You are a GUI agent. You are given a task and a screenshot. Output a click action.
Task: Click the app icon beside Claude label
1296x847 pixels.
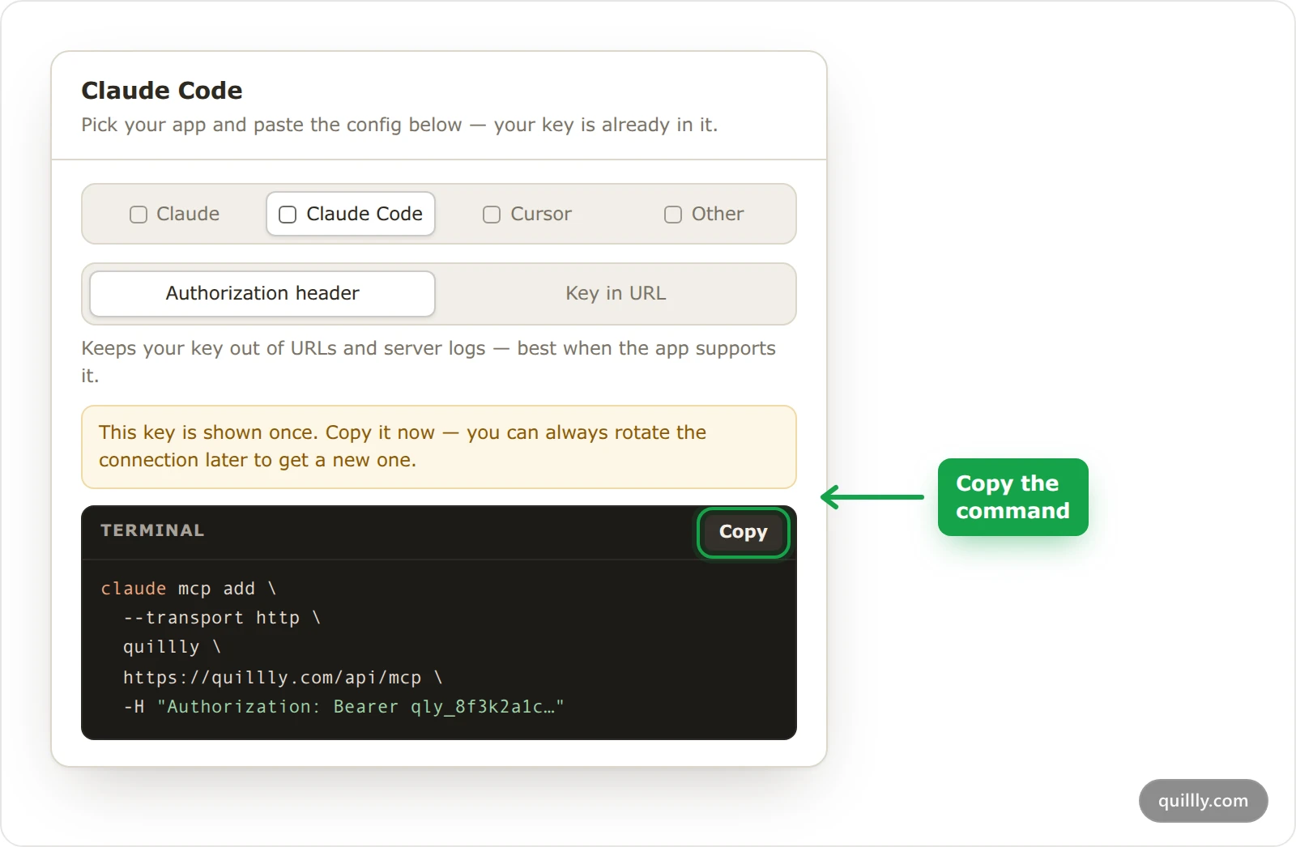[x=139, y=215]
